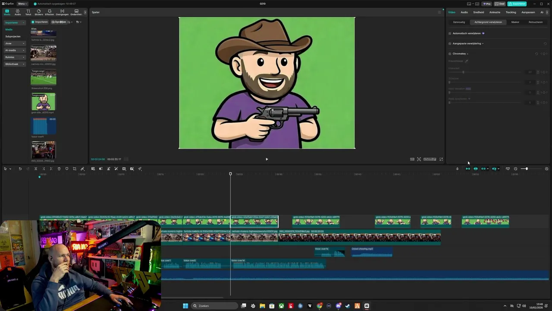Click the undo arrow in timeline toolbar

tap(20, 168)
